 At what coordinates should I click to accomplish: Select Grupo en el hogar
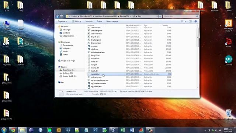68,61
